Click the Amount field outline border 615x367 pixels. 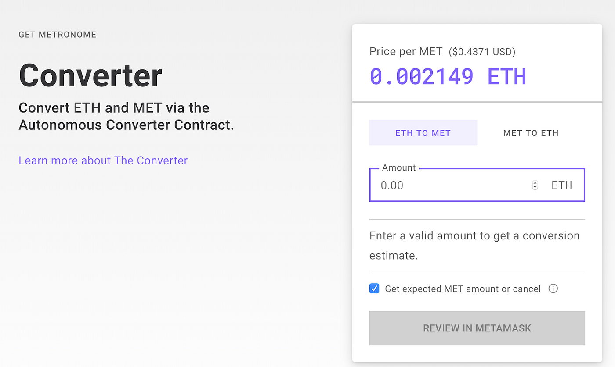(x=477, y=201)
